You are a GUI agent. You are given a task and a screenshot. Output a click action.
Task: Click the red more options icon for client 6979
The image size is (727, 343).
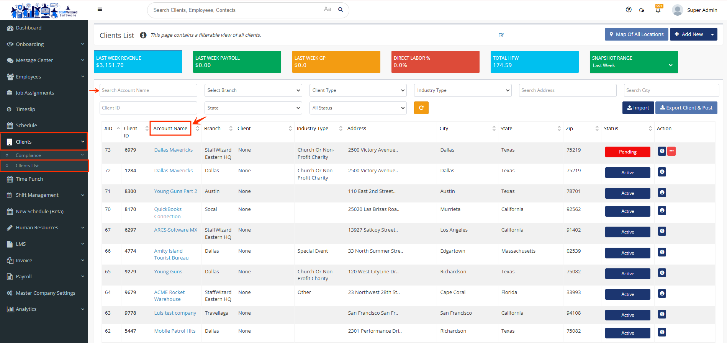pyautogui.click(x=671, y=151)
